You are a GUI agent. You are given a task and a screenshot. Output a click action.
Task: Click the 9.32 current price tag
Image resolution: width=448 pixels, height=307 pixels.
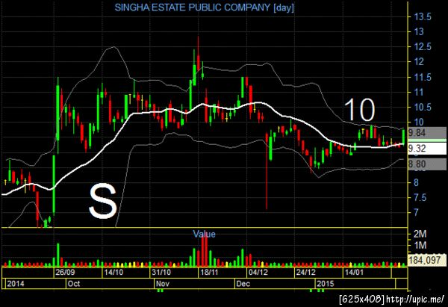tap(427, 149)
